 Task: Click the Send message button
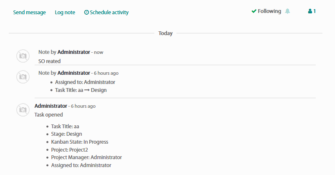tap(29, 13)
